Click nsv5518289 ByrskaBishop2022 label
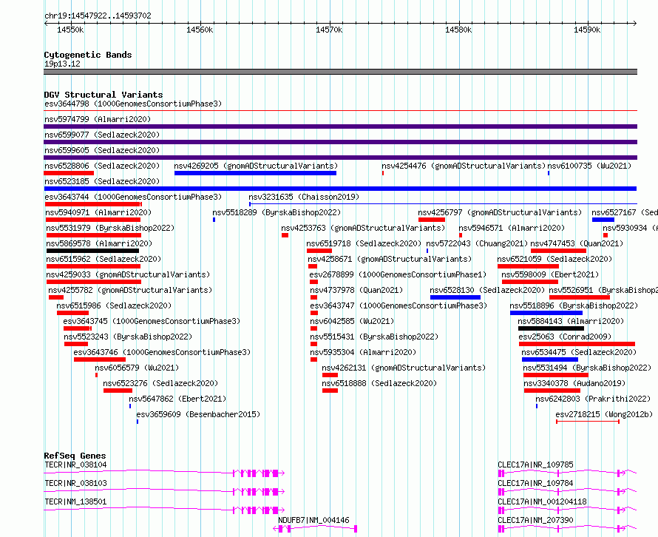Viewport: 658px width, 537px height. click(277, 212)
